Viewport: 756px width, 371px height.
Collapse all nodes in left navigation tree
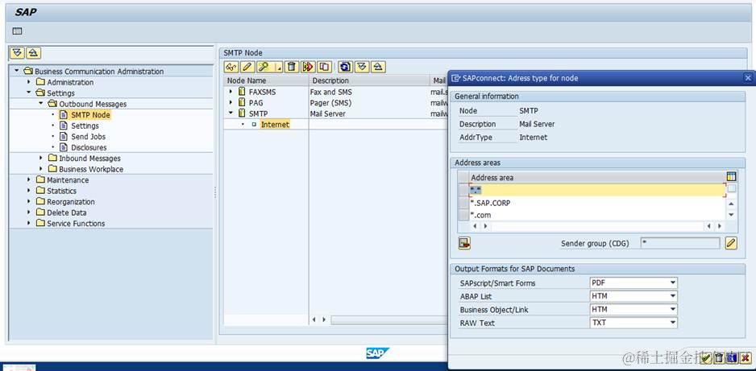tap(33, 53)
